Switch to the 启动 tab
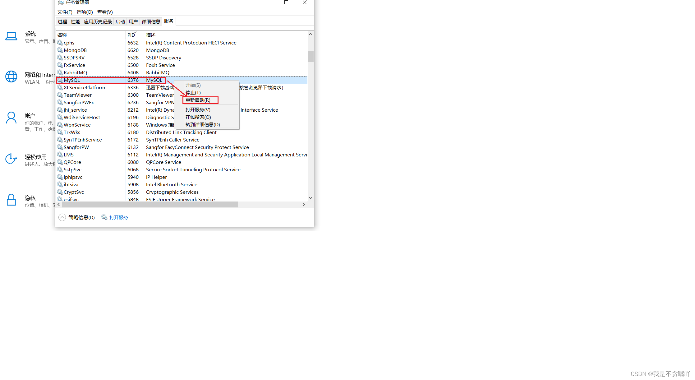This screenshot has height=380, width=695. pyautogui.click(x=120, y=21)
